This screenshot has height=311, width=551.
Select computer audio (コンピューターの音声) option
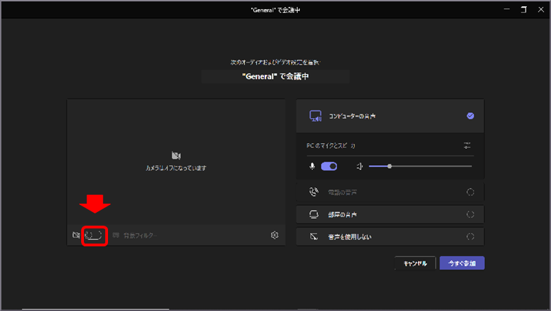tap(390, 116)
